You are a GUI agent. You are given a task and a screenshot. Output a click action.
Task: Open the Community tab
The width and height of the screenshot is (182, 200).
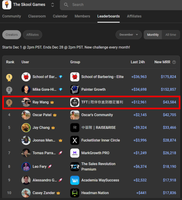click(12, 16)
